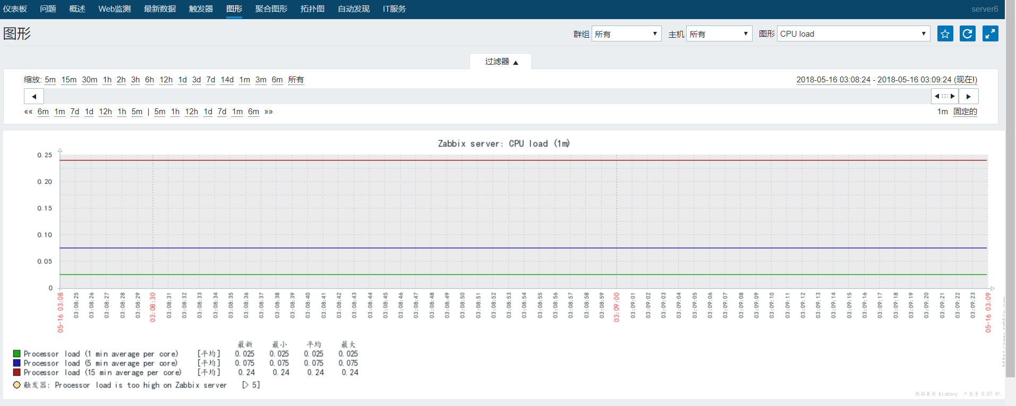The height and width of the screenshot is (406, 1016).
Task: Click the red 15 min load legend swatch
Action: pos(16,373)
